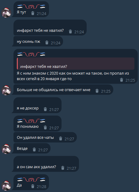139x192 pixels.
Task: Click avatar beside "Больше не общались" message
Action: pyautogui.click(x=6, y=90)
